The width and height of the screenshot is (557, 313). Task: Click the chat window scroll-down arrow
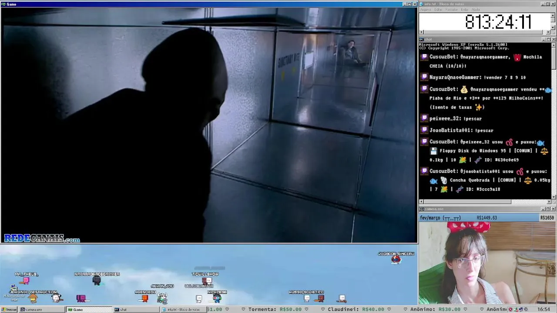pos(553,196)
